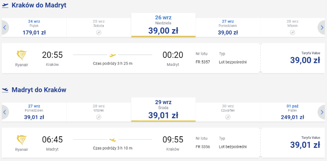Viewport: 327px width, 161px height.
Task: Click no-flight icon under 30 wrz Czwartek
Action: click(228, 117)
